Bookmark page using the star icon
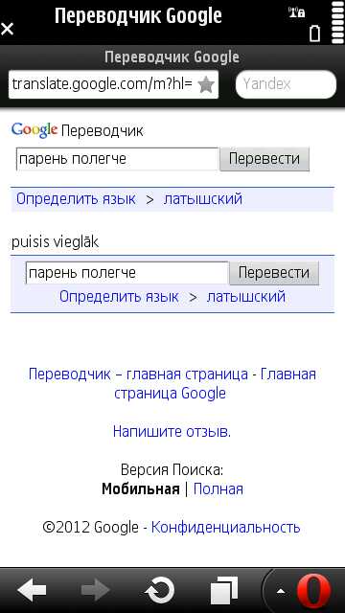The height and width of the screenshot is (613, 345). (206, 84)
